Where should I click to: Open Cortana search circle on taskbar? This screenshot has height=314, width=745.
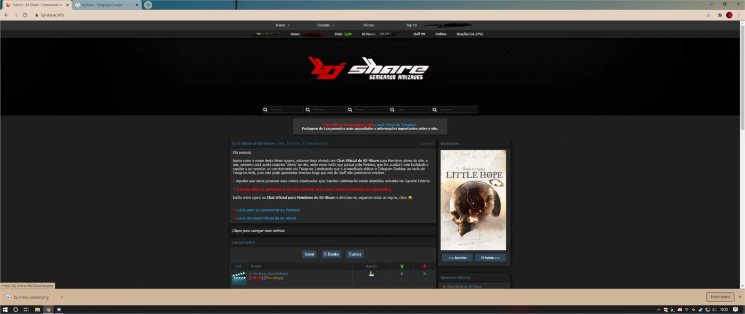click(x=15, y=309)
